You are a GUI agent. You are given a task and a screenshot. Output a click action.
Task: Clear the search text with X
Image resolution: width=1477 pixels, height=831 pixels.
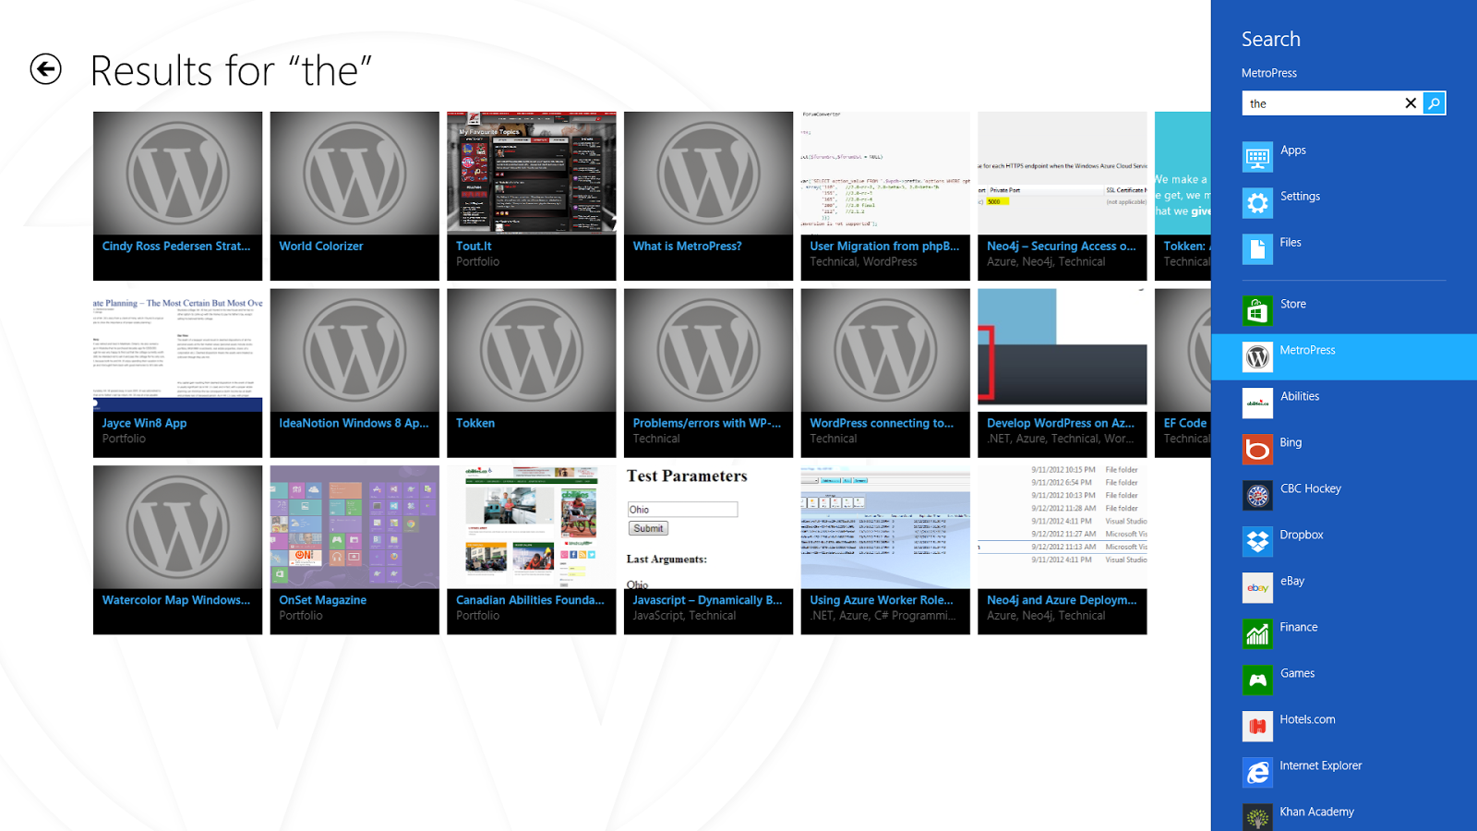[1410, 103]
